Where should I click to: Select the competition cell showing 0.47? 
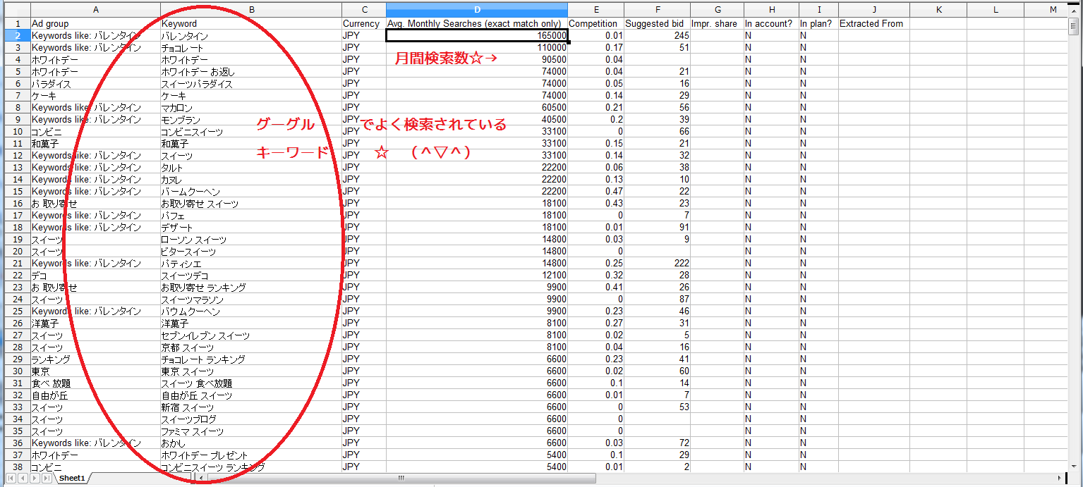(595, 191)
